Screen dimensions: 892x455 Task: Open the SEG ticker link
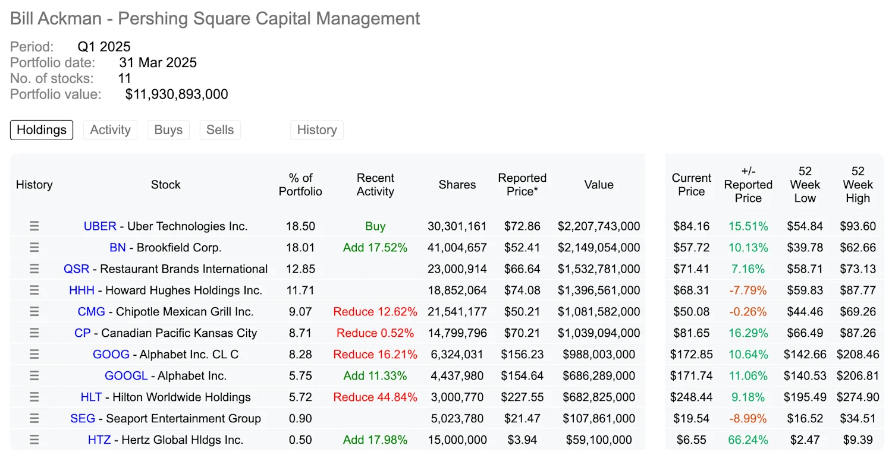(83, 419)
